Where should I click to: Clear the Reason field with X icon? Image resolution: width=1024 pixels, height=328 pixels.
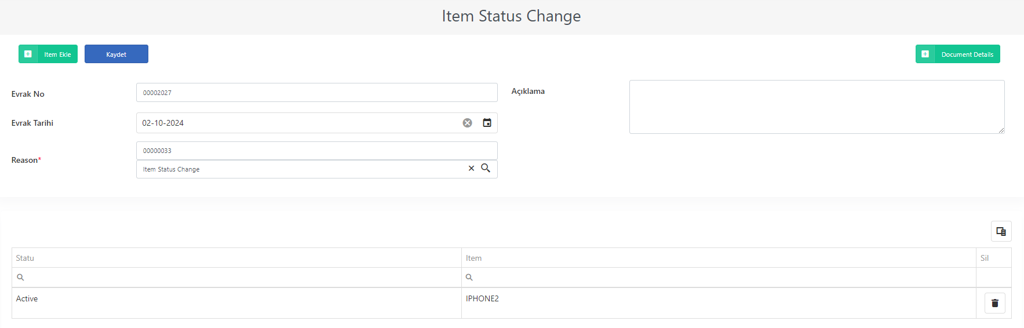click(x=471, y=169)
